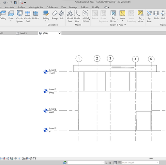
Task: Select the Model Group tool
Action: (x=86, y=16)
